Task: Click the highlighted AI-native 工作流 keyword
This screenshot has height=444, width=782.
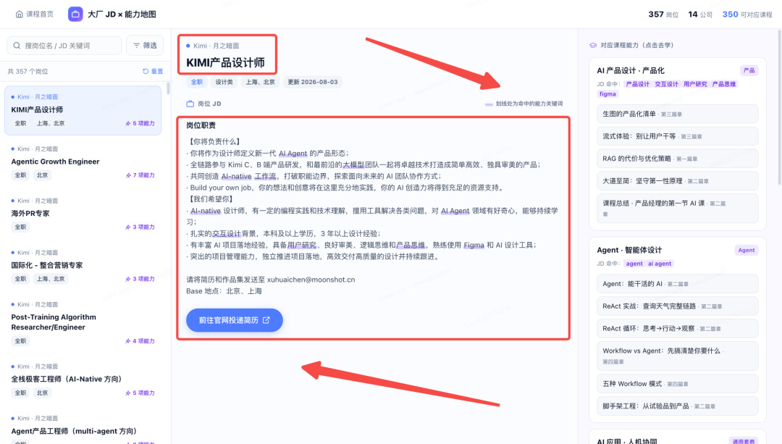Action: (249, 176)
